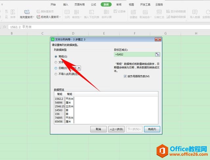Select column G header
210x160 pixels.
point(165,33)
